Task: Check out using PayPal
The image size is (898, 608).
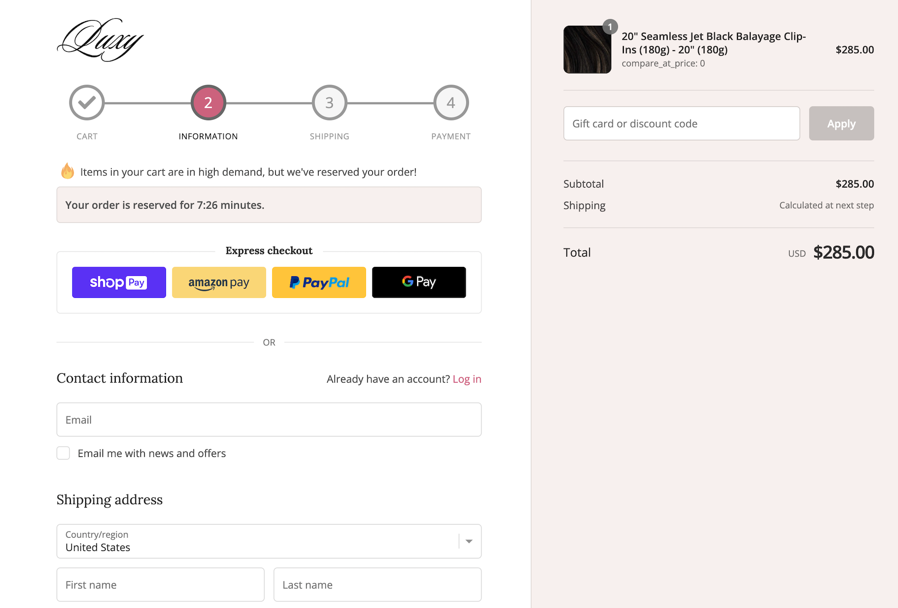Action: pyautogui.click(x=319, y=283)
